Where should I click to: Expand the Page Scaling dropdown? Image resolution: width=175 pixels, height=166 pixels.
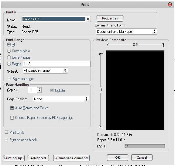tap(61, 99)
